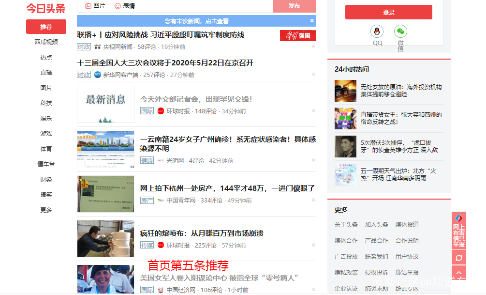The image size is (486, 295).
Task: Open the 体育 channel
Action: coord(46,149)
